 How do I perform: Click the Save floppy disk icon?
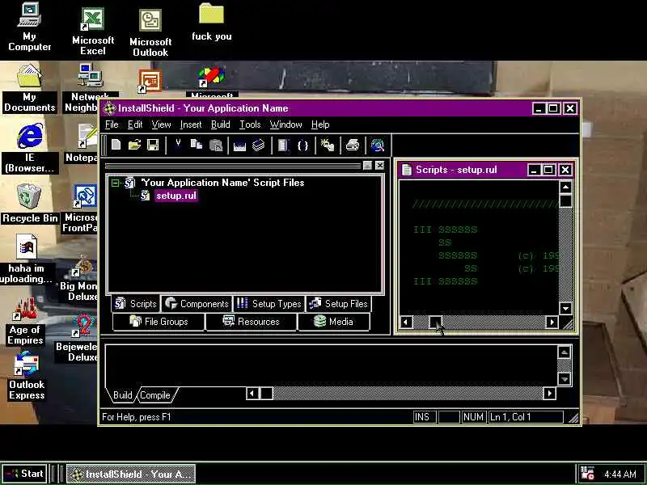tap(153, 145)
